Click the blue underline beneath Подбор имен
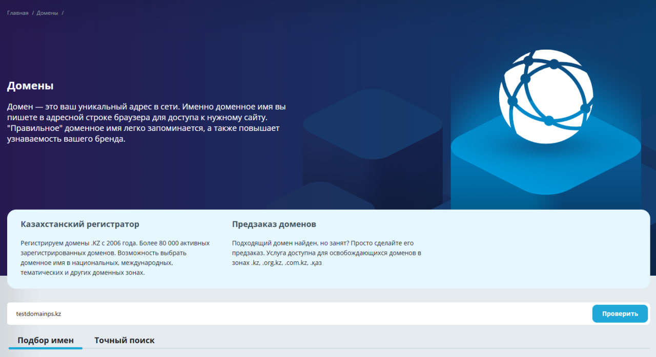Image resolution: width=656 pixels, height=357 pixels. pyautogui.click(x=46, y=348)
